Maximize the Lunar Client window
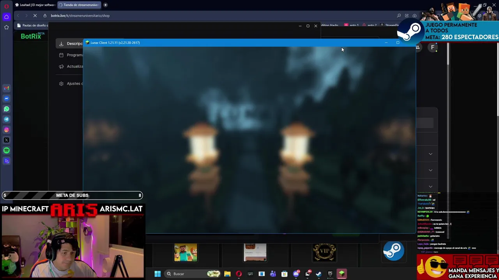 (x=398, y=42)
